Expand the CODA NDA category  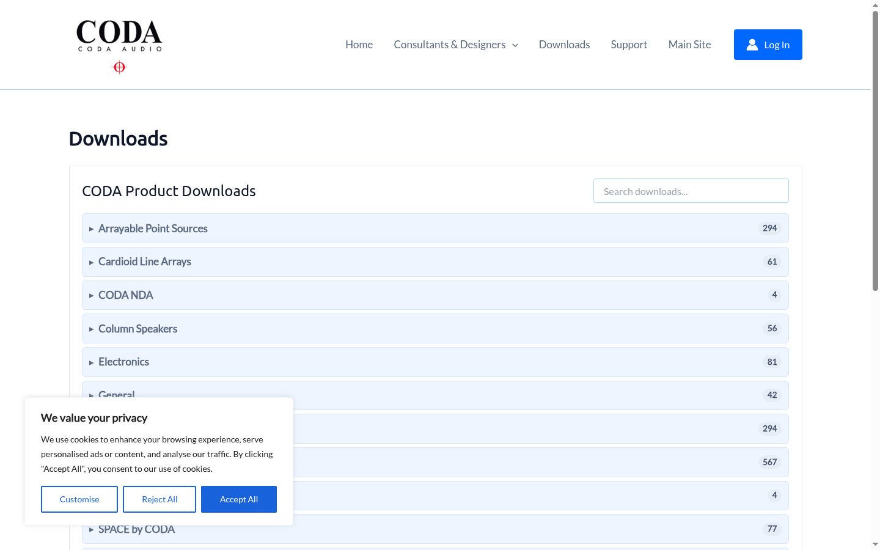tap(435, 295)
